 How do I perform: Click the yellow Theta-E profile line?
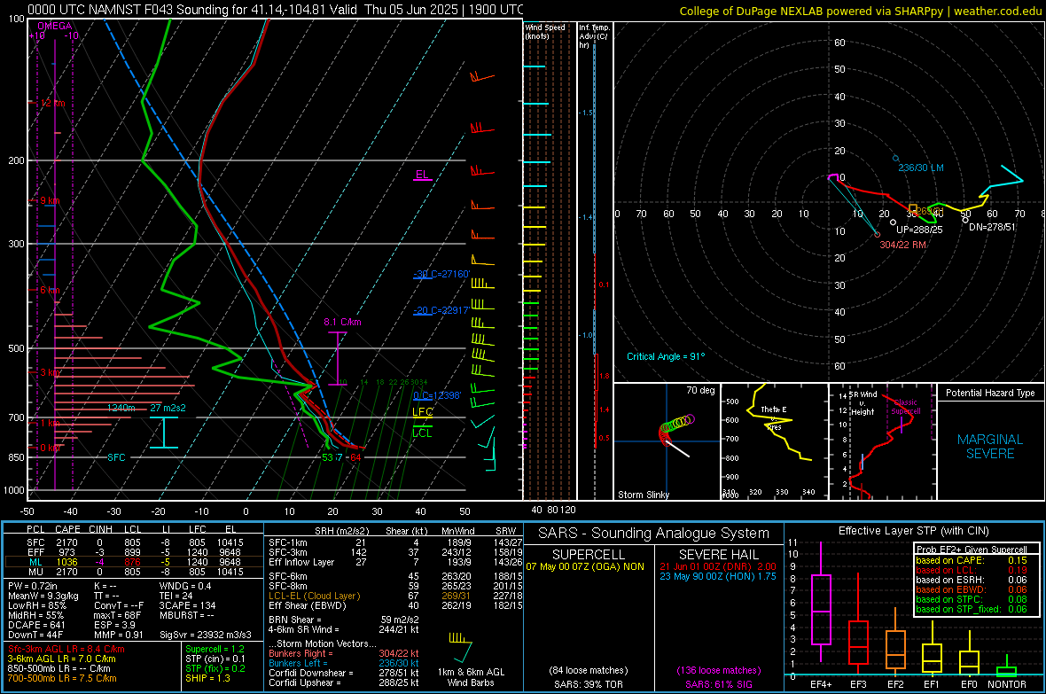(777, 422)
